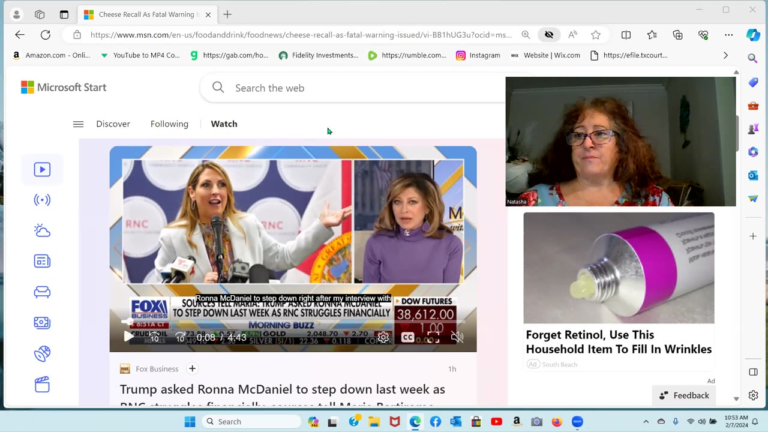Go back to previous page
This screenshot has width=768, height=432.
20,35
